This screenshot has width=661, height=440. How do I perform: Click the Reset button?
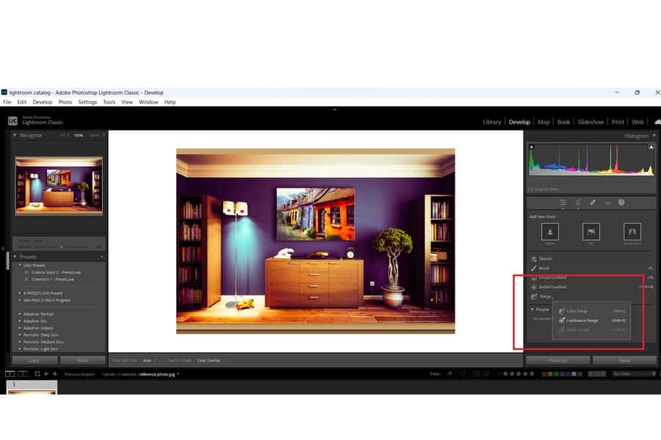click(x=624, y=360)
